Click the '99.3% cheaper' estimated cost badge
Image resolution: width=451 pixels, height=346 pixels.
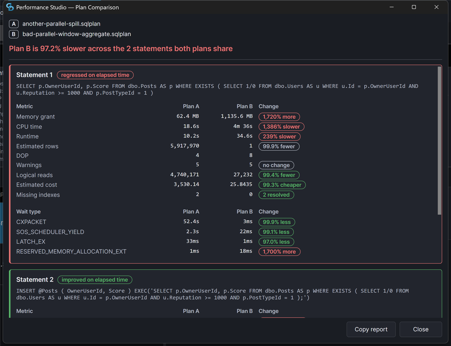pos(282,185)
